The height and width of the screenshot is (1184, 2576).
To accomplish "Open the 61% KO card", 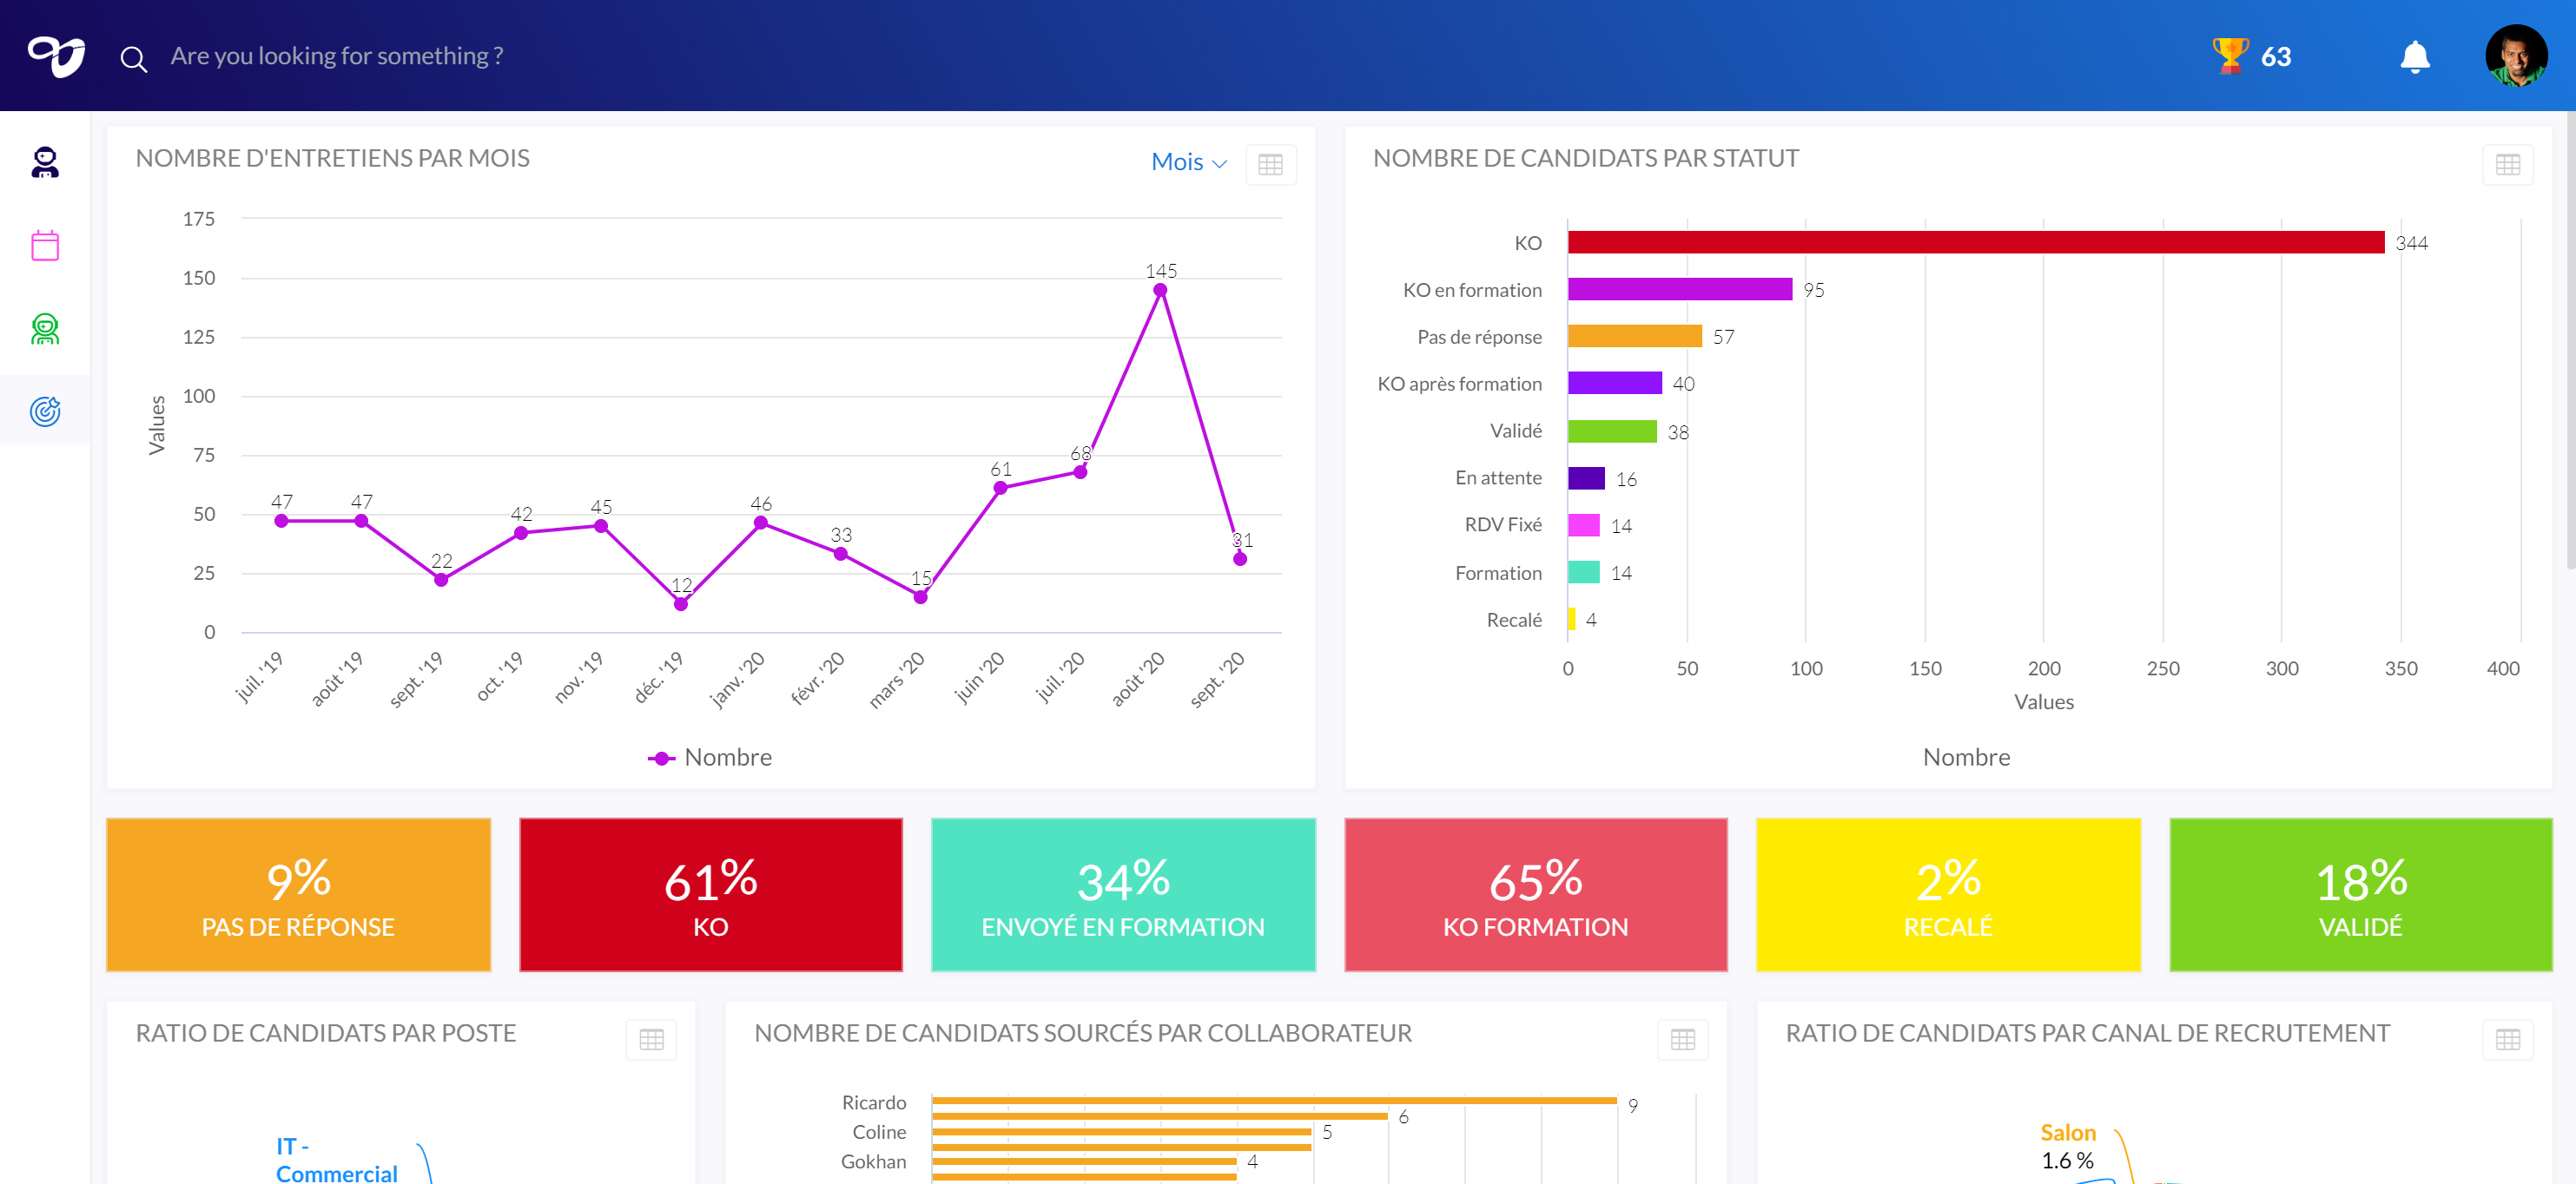I will click(x=710, y=894).
